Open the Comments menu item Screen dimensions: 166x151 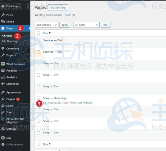click(13, 49)
